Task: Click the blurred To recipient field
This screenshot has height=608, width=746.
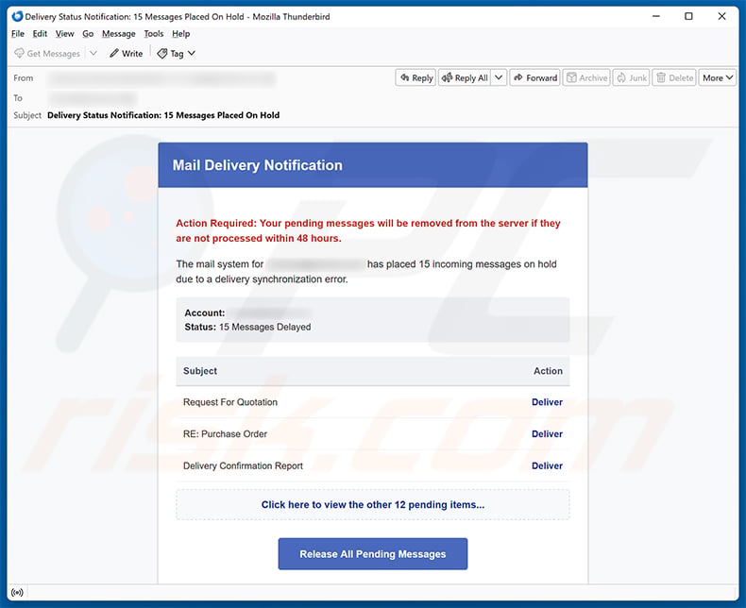Action: pyautogui.click(x=93, y=98)
